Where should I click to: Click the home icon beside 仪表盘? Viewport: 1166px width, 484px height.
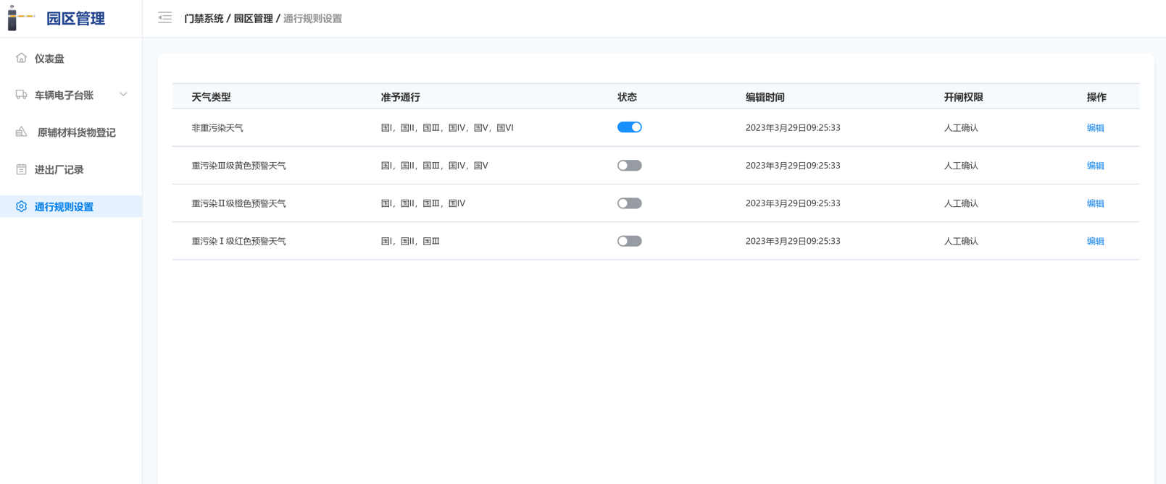pos(21,58)
